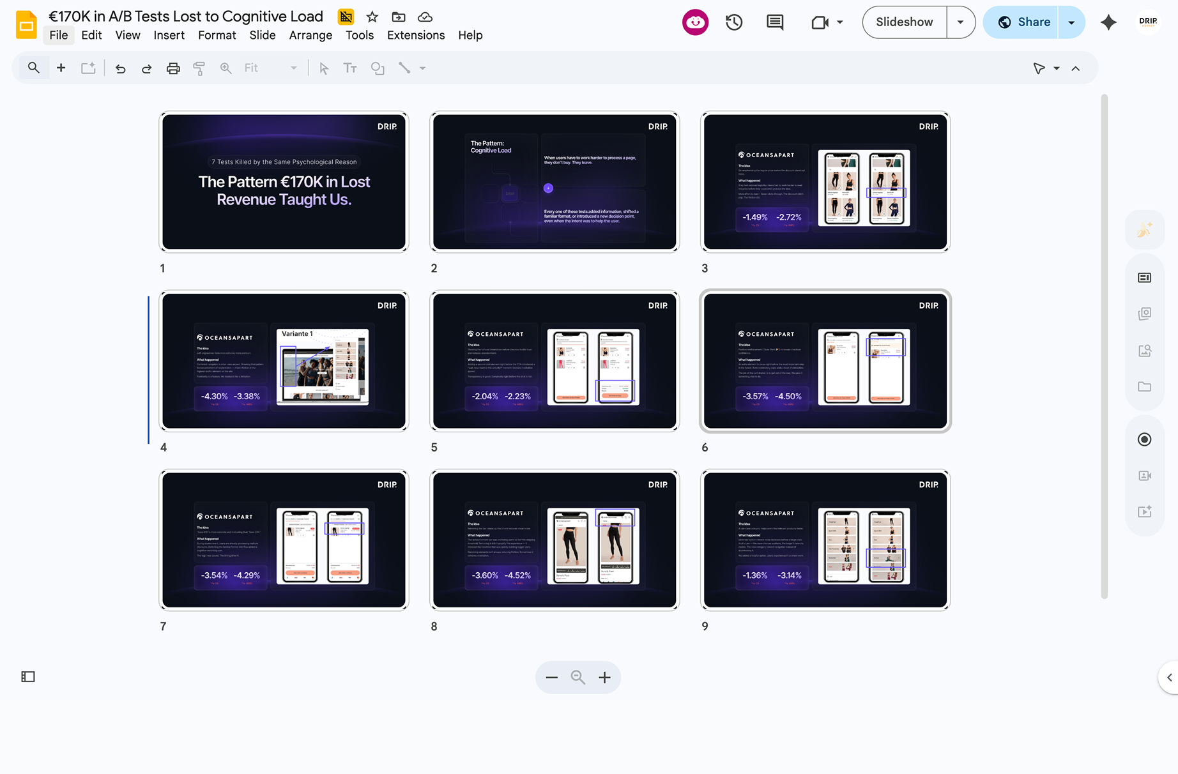The height and width of the screenshot is (774, 1178).
Task: Open the Fit zoom level dropdown
Action: (271, 68)
